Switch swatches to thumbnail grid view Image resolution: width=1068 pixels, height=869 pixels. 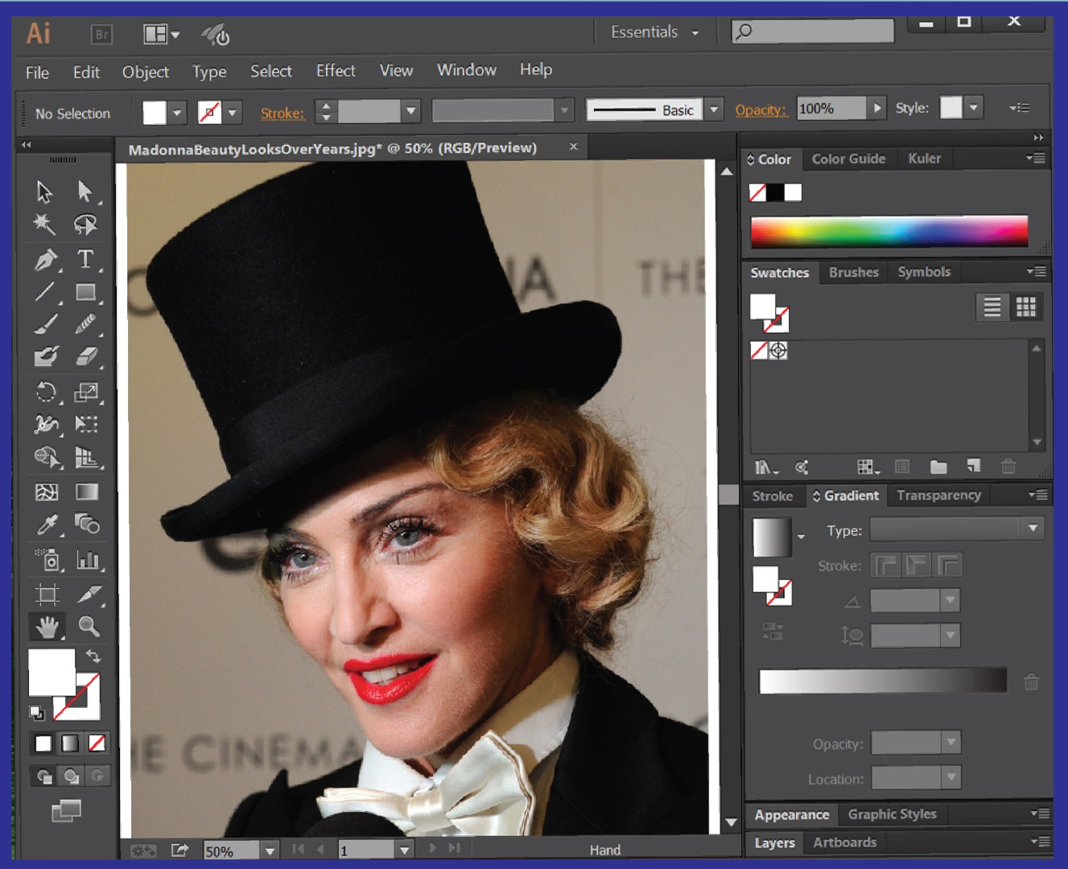point(1025,307)
